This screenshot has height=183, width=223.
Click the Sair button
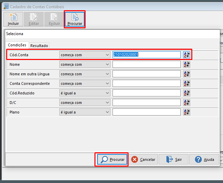[x=174, y=159]
